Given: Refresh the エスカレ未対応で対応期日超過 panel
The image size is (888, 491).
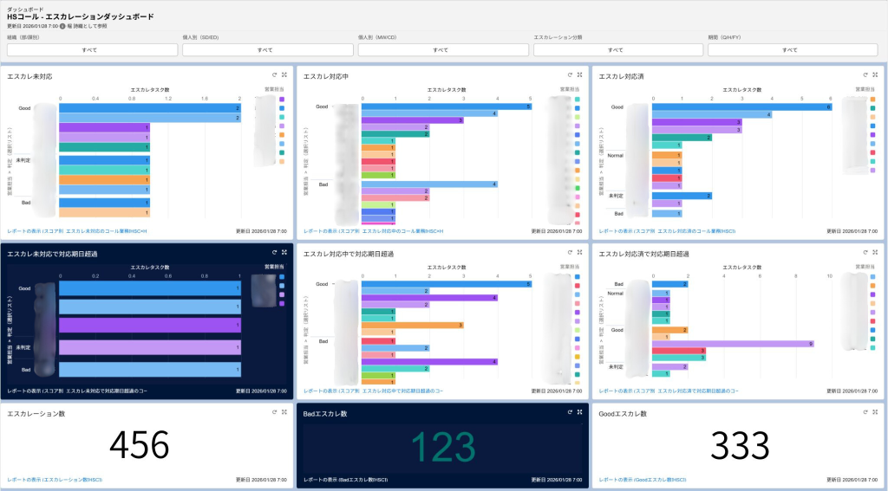Looking at the screenshot, I should (274, 252).
